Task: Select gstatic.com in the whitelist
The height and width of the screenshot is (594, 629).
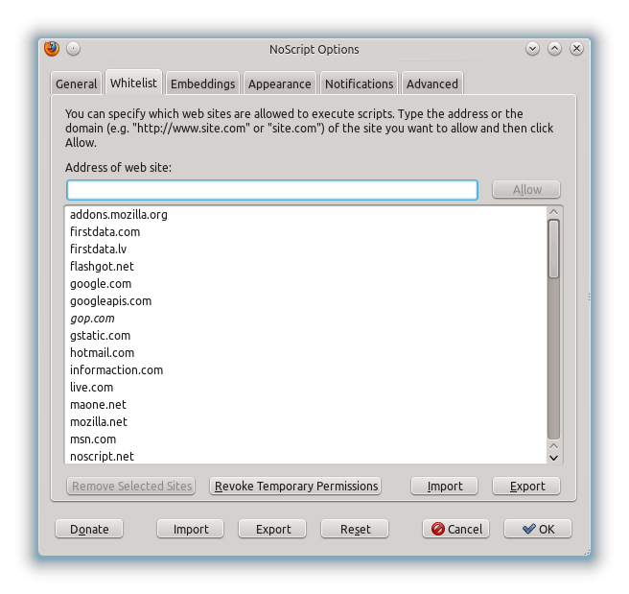Action: coord(306,336)
